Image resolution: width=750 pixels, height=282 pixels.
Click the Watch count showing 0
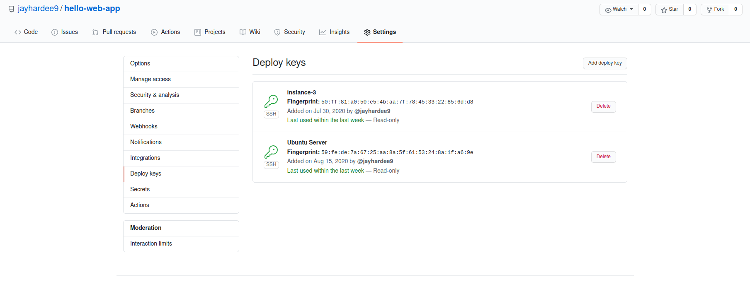click(x=645, y=10)
